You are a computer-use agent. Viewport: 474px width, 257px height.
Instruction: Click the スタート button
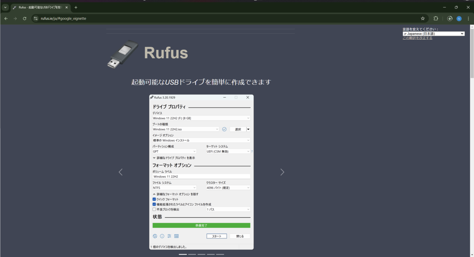(216, 236)
